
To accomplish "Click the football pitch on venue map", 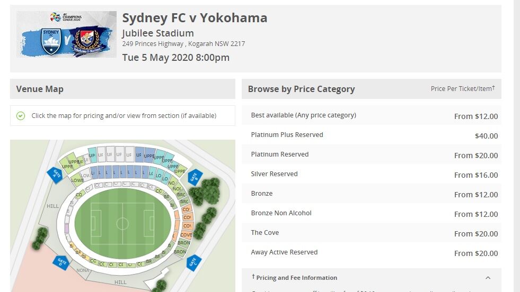I will pyautogui.click(x=122, y=224).
